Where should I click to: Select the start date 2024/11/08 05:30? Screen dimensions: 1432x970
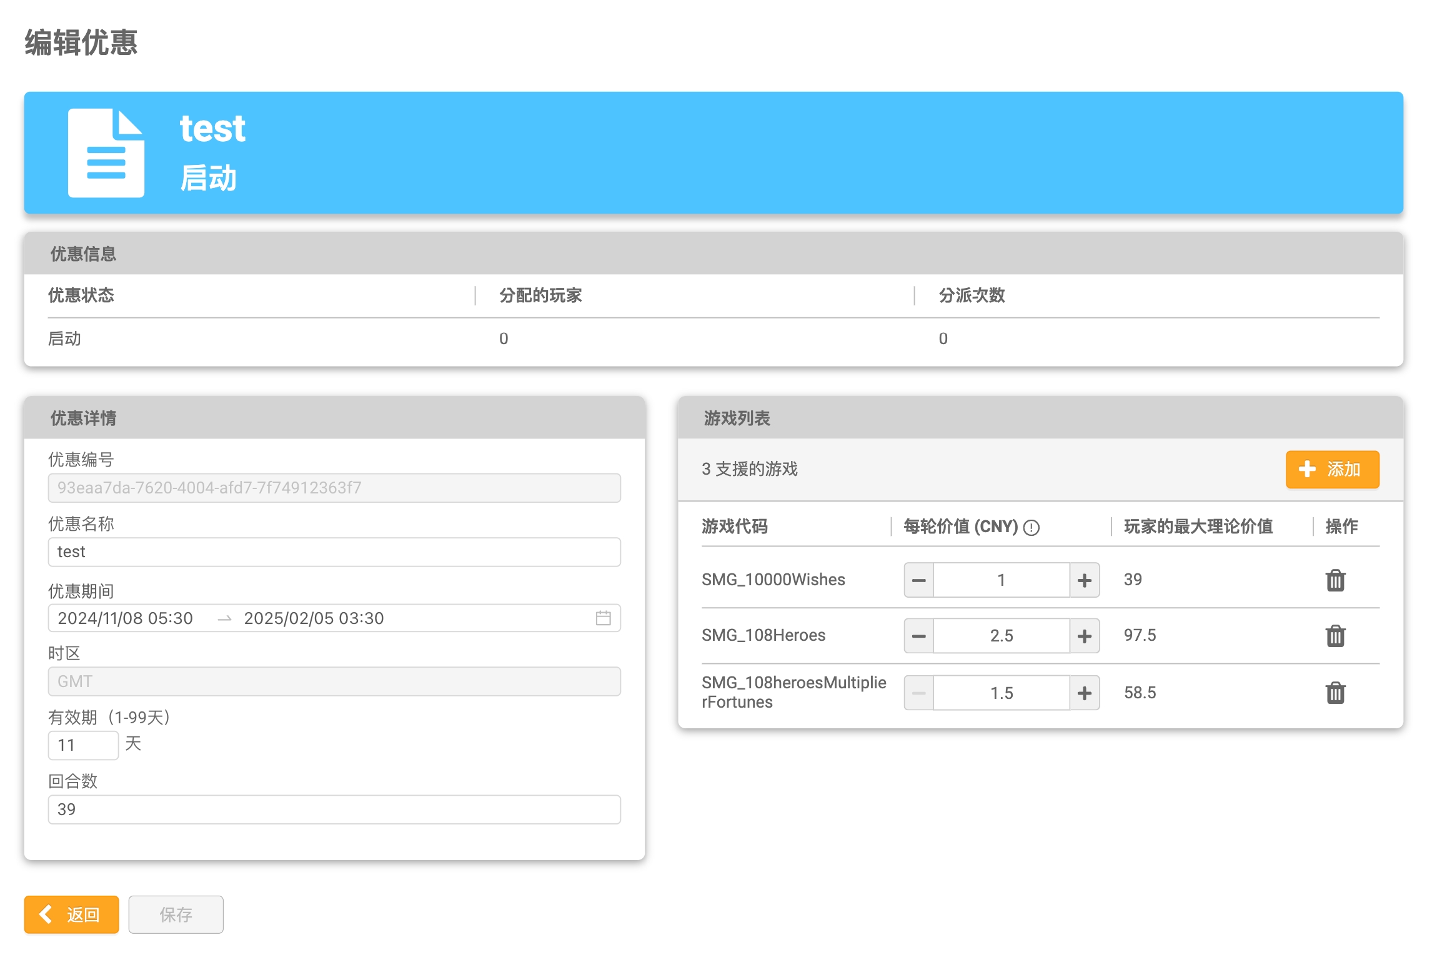(125, 618)
